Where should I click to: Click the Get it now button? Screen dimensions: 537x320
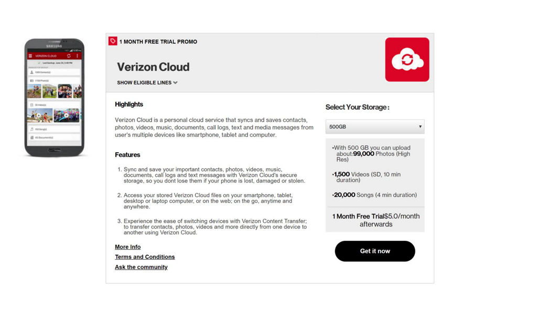(375, 251)
